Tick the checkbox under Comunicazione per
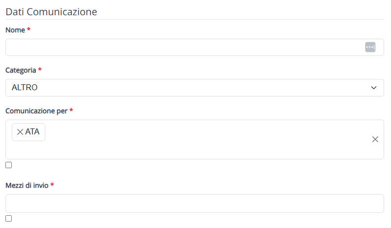Viewport: 391px width, 228px height. click(9, 165)
